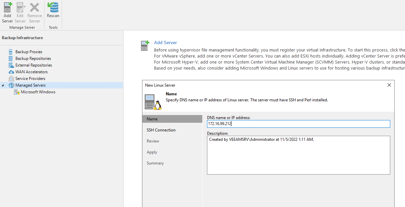The image size is (405, 207).
Task: Select Microsoft Windows under Managed Servers
Action: pos(38,92)
